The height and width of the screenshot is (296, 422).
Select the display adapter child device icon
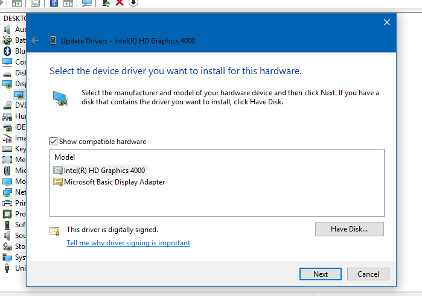(19, 95)
